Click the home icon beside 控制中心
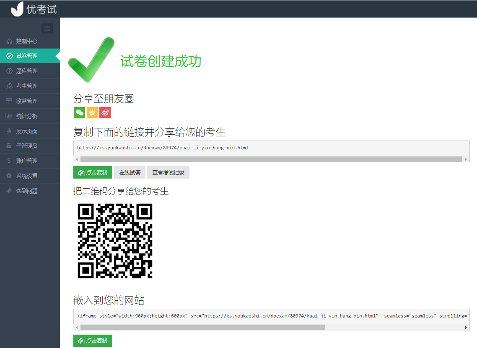This screenshot has width=477, height=348. point(9,41)
